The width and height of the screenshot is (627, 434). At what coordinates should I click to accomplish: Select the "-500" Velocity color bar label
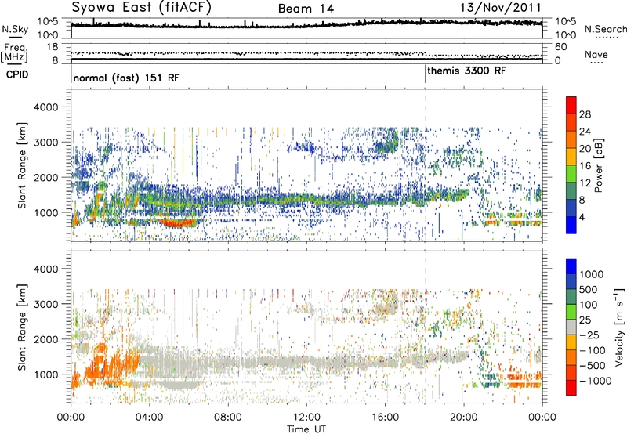point(593,365)
